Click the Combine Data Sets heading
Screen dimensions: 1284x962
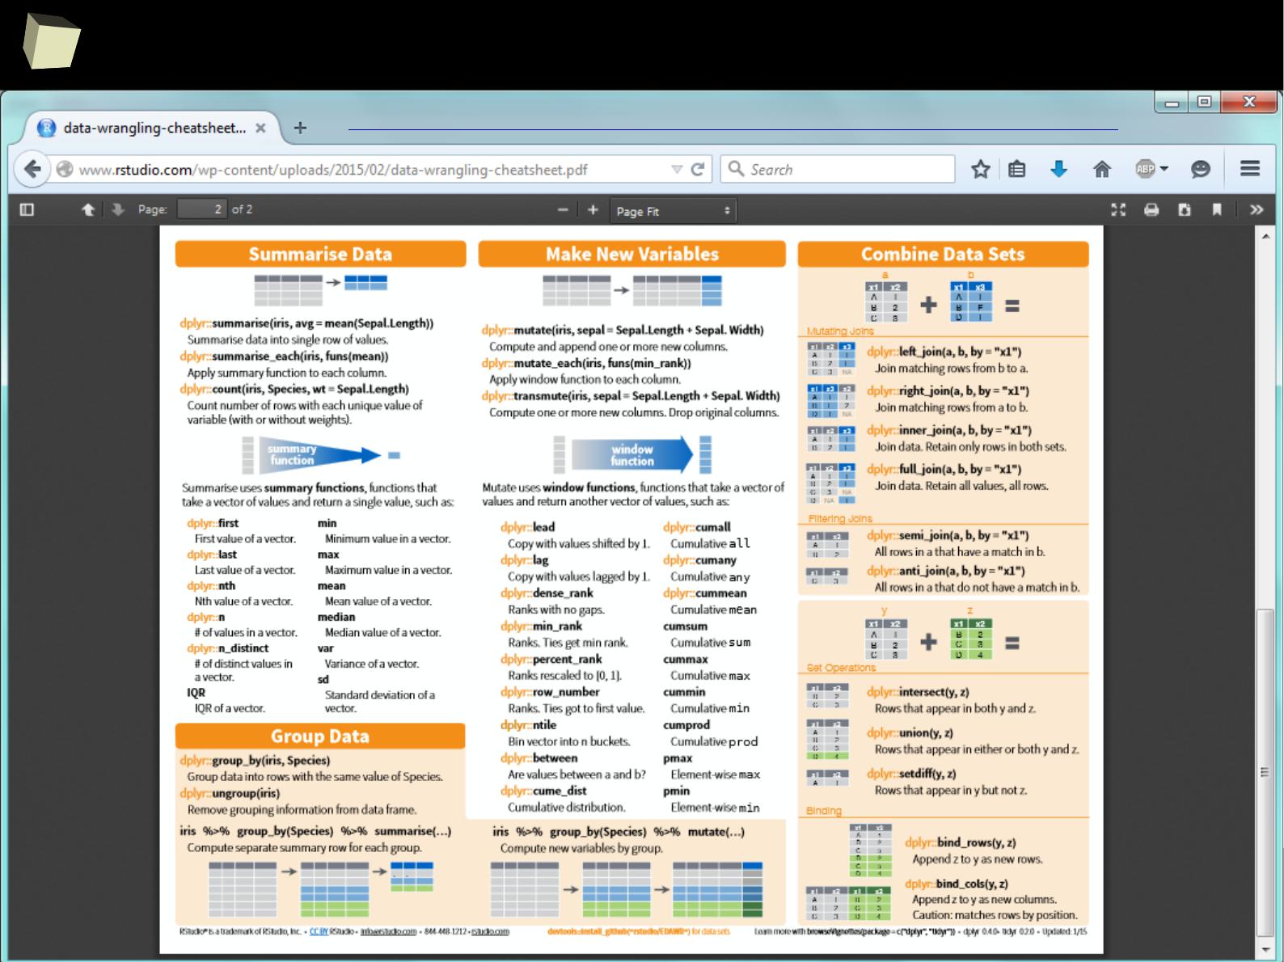pyautogui.click(x=943, y=254)
